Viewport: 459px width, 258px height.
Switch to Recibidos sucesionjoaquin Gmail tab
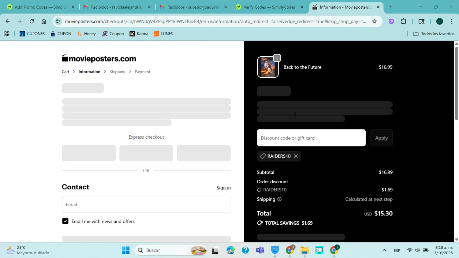193,7
